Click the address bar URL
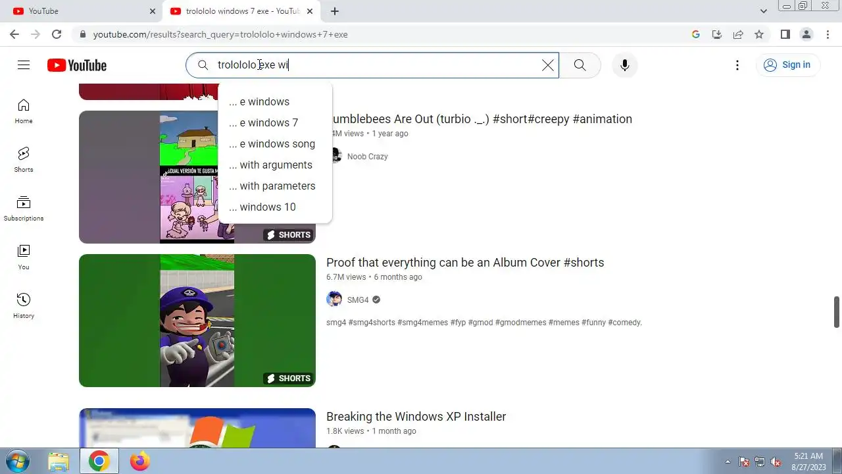Viewport: 842px width, 474px height. (220, 34)
